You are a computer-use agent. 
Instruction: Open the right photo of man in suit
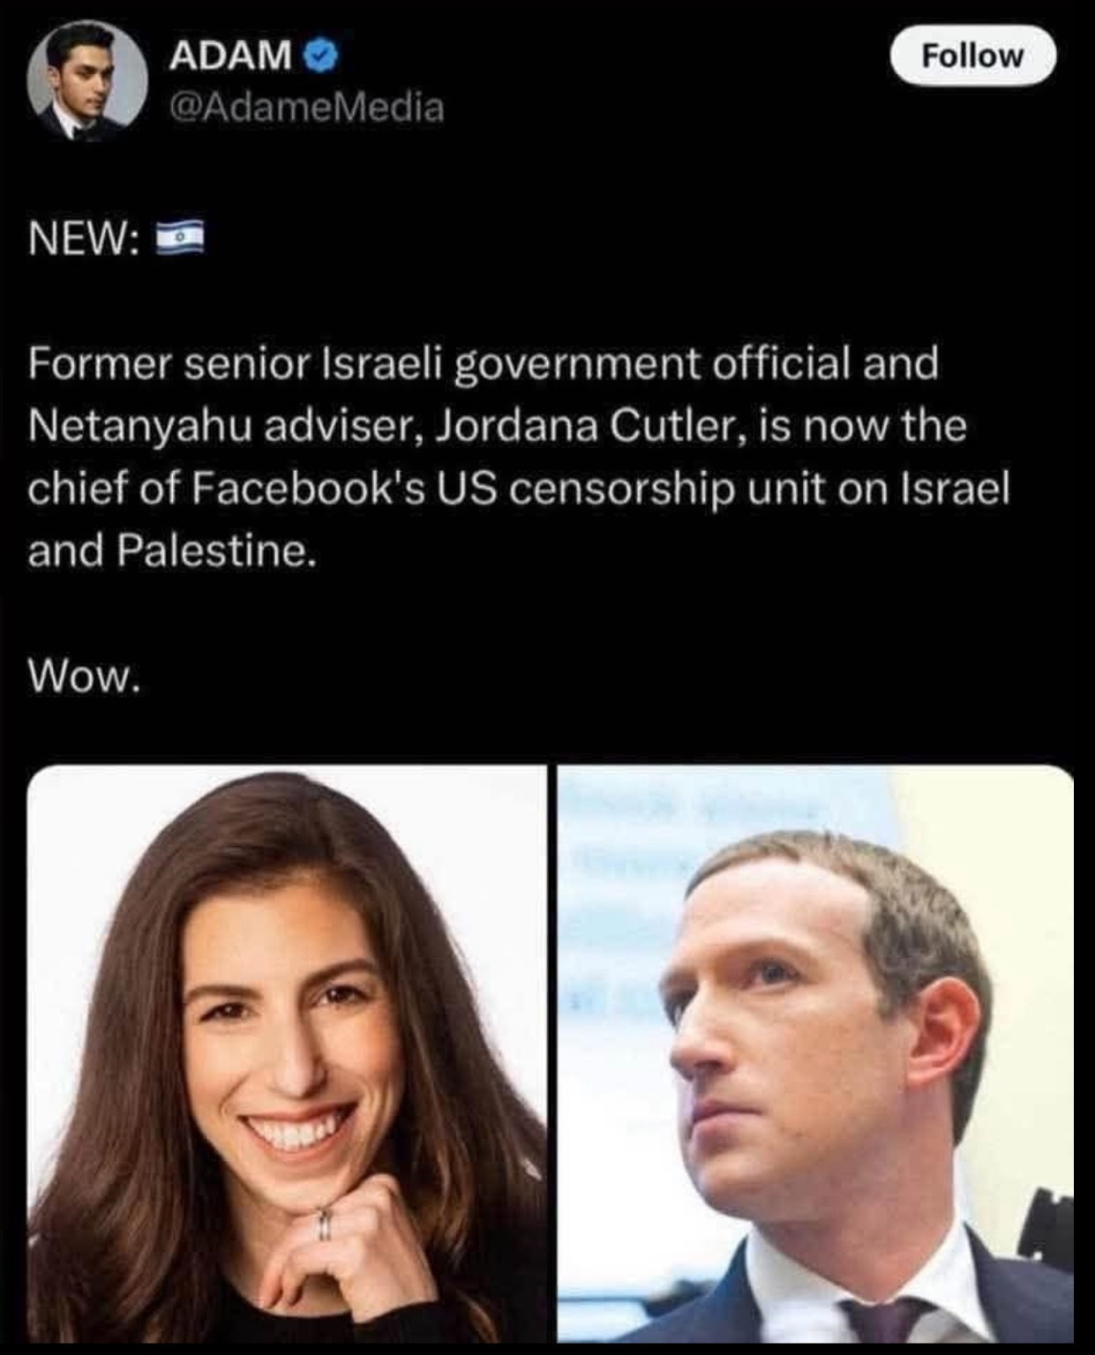coord(815,1053)
